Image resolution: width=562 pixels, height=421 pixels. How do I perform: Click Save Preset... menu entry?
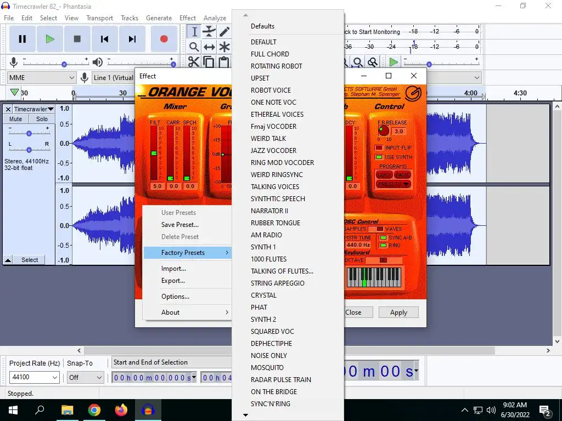click(x=179, y=224)
